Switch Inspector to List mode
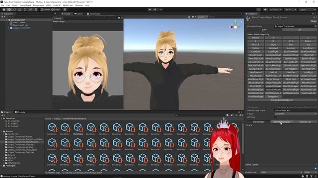The height and width of the screenshot is (178, 318). click(299, 30)
